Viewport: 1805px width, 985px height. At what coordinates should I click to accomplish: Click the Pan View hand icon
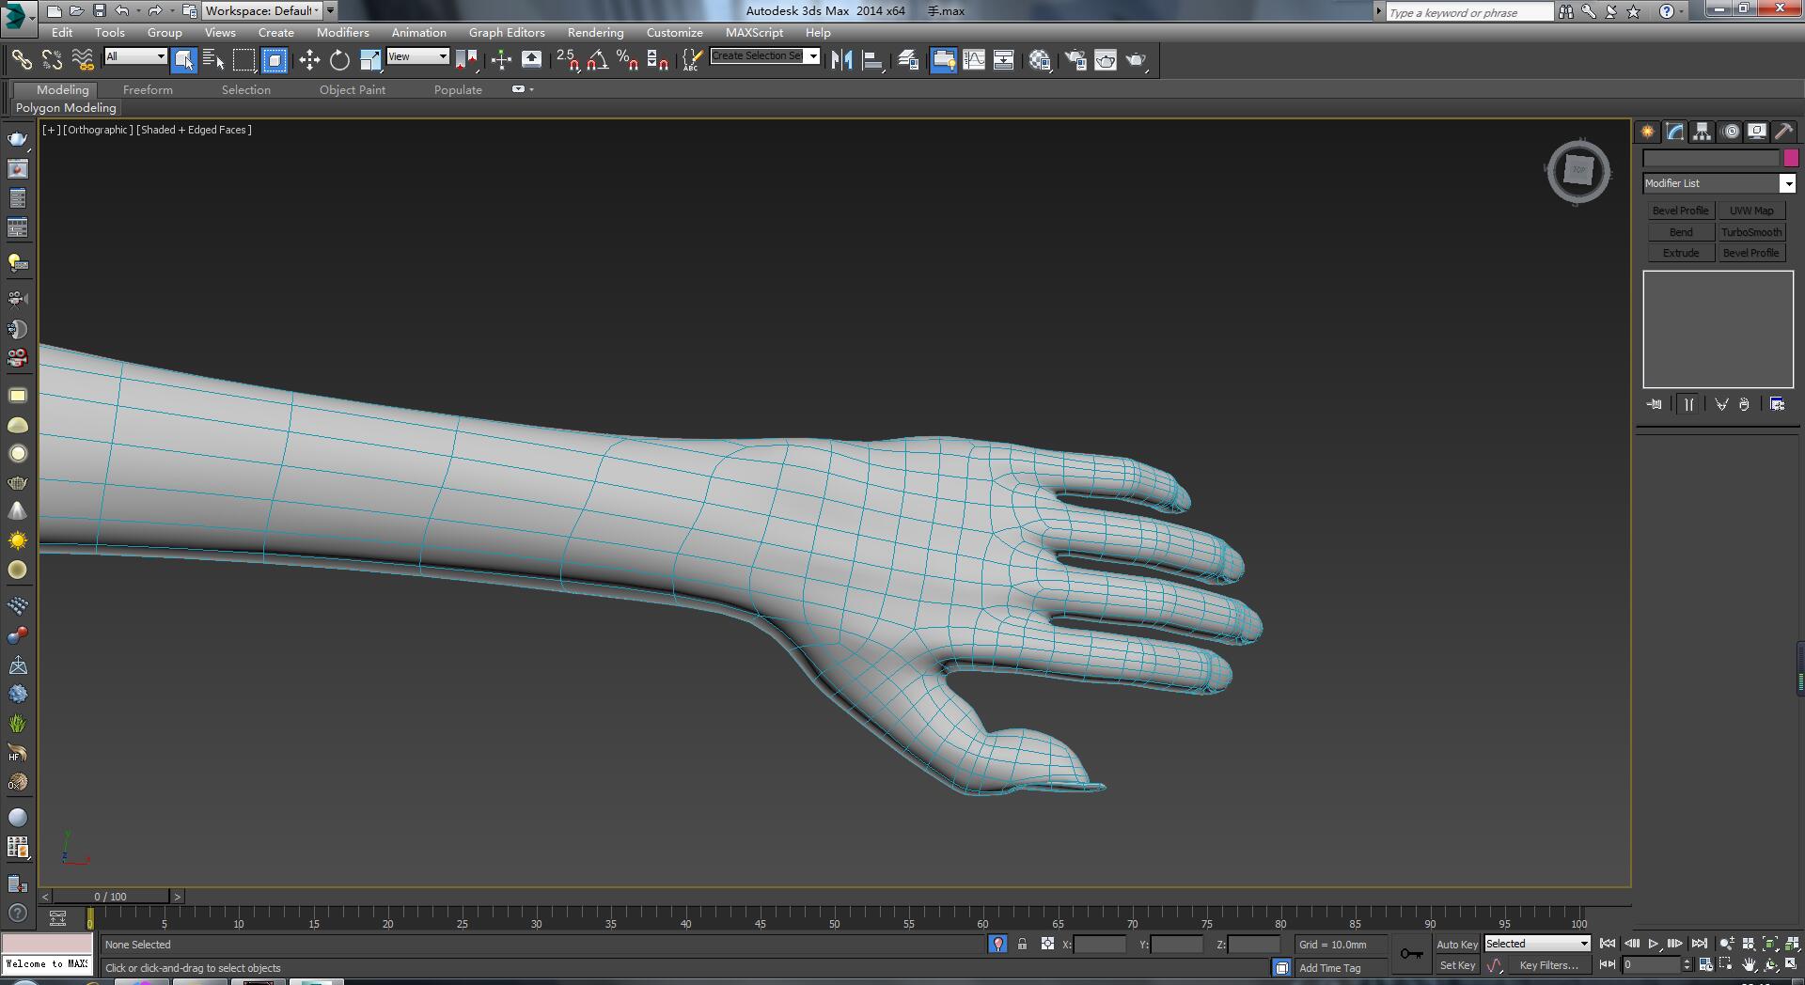pyautogui.click(x=1749, y=964)
